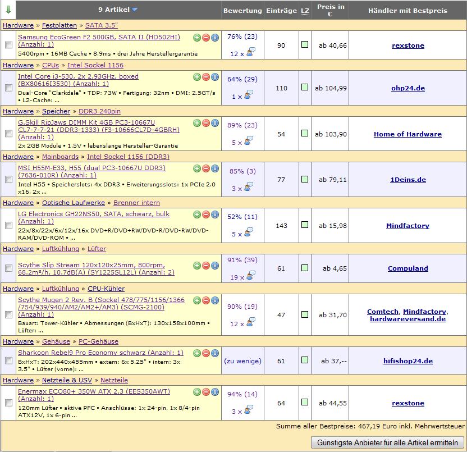The height and width of the screenshot is (452, 467).
Task: Open user comments icon for Samsung EcoGreen F2
Action: (251, 52)
